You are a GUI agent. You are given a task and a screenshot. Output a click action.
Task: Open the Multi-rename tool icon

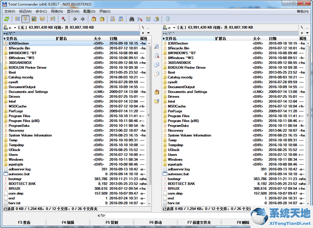[140, 19]
